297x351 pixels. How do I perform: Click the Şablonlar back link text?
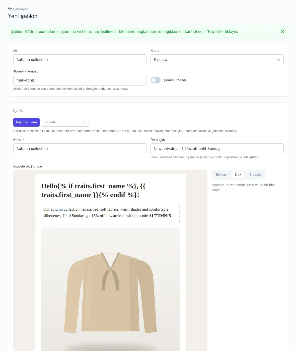pos(21,9)
